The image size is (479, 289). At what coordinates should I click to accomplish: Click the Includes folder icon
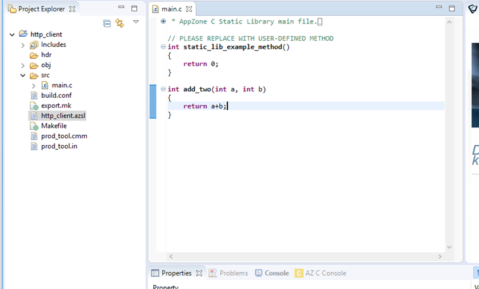pos(34,45)
